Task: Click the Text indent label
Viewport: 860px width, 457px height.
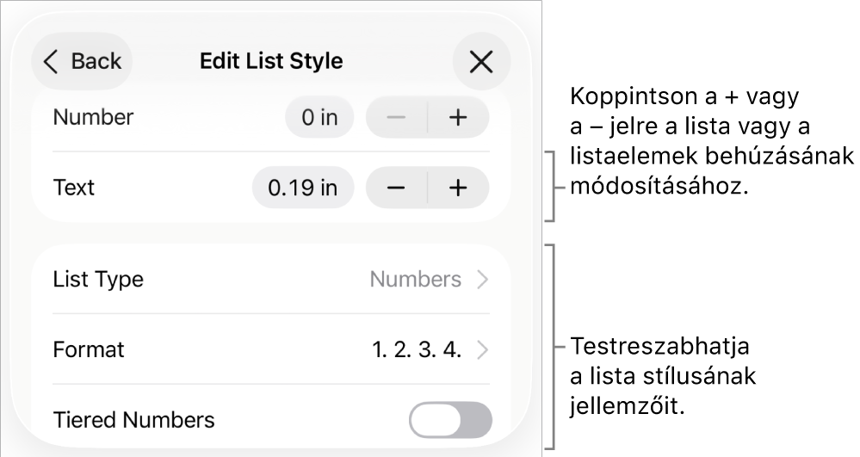Action: (74, 188)
